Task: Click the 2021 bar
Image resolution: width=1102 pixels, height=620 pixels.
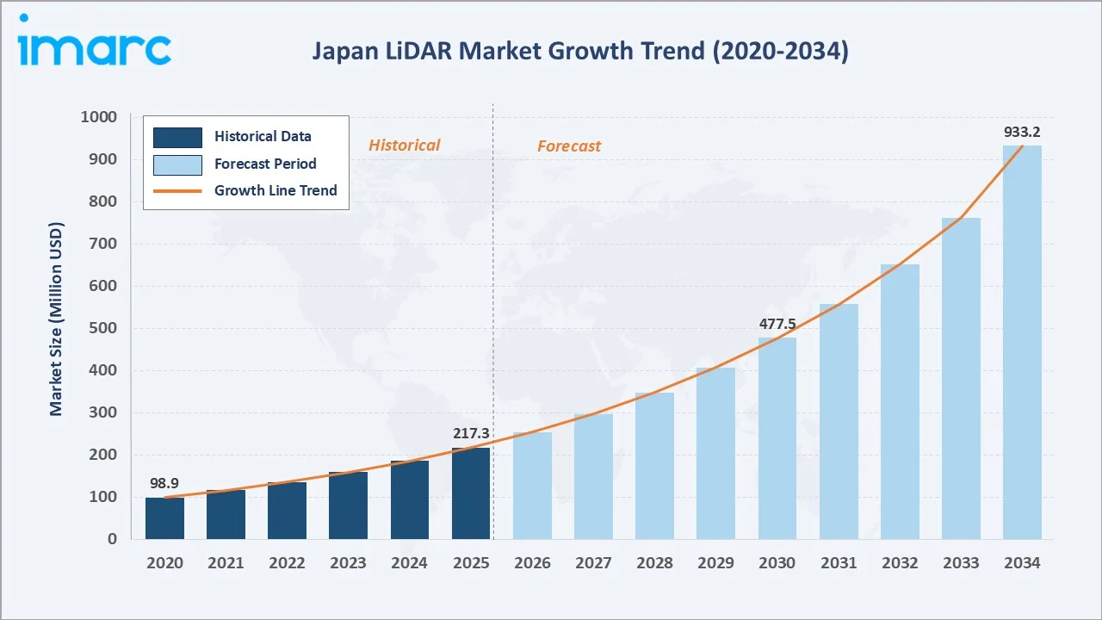Action: coord(226,514)
